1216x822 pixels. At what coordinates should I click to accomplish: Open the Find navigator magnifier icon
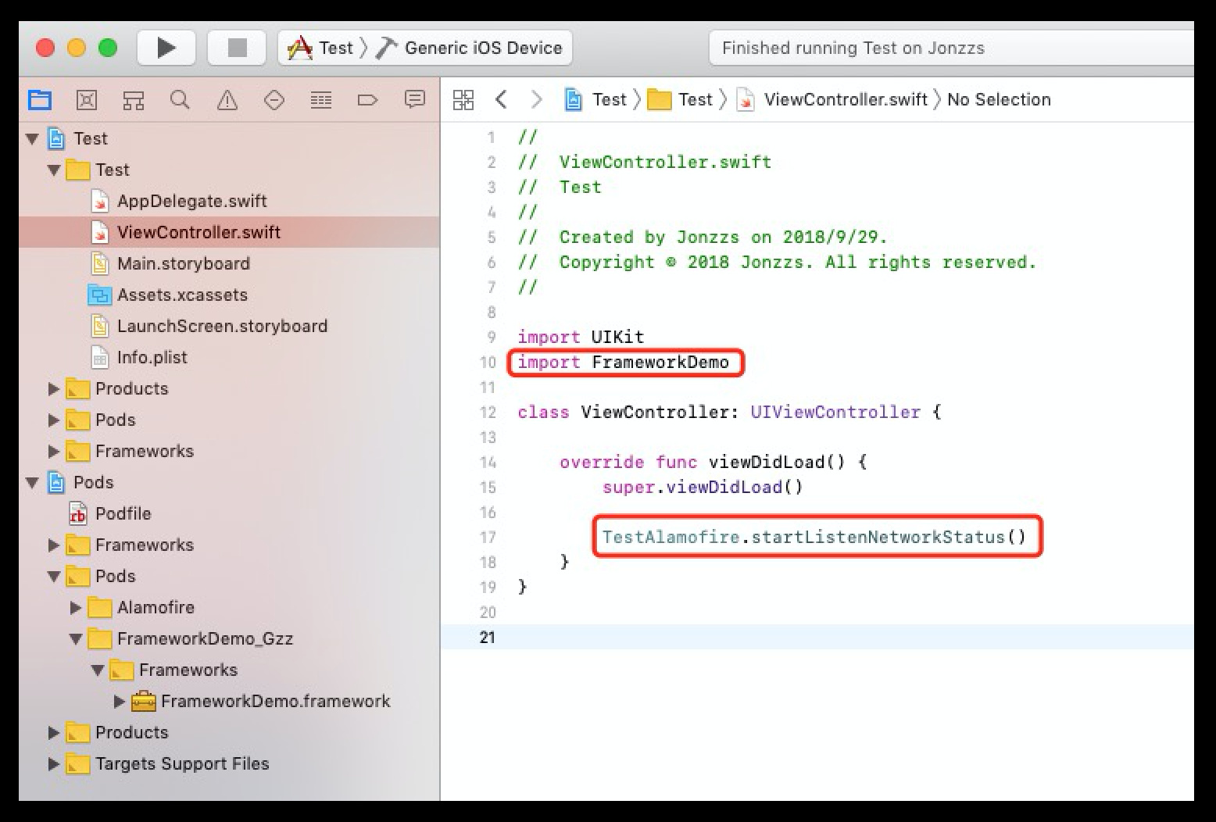click(x=180, y=100)
